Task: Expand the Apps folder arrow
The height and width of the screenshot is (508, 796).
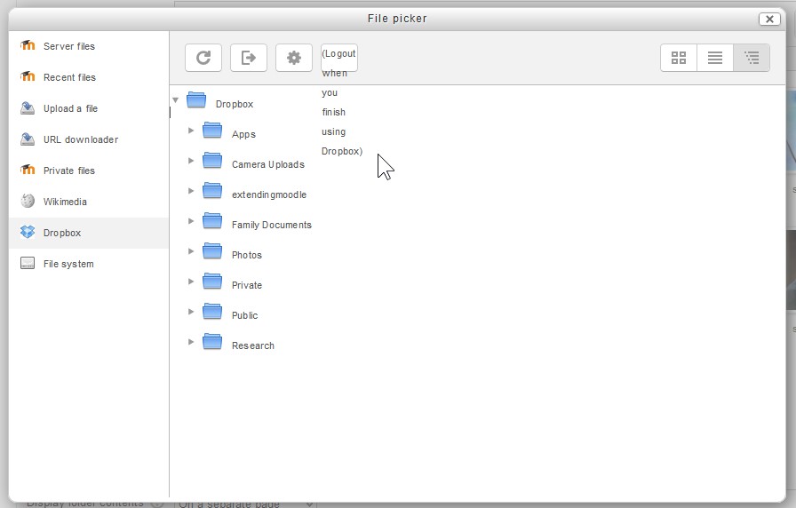Action: (191, 131)
